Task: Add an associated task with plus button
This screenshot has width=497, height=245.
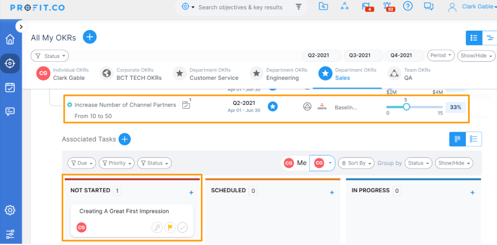Action: (125, 139)
